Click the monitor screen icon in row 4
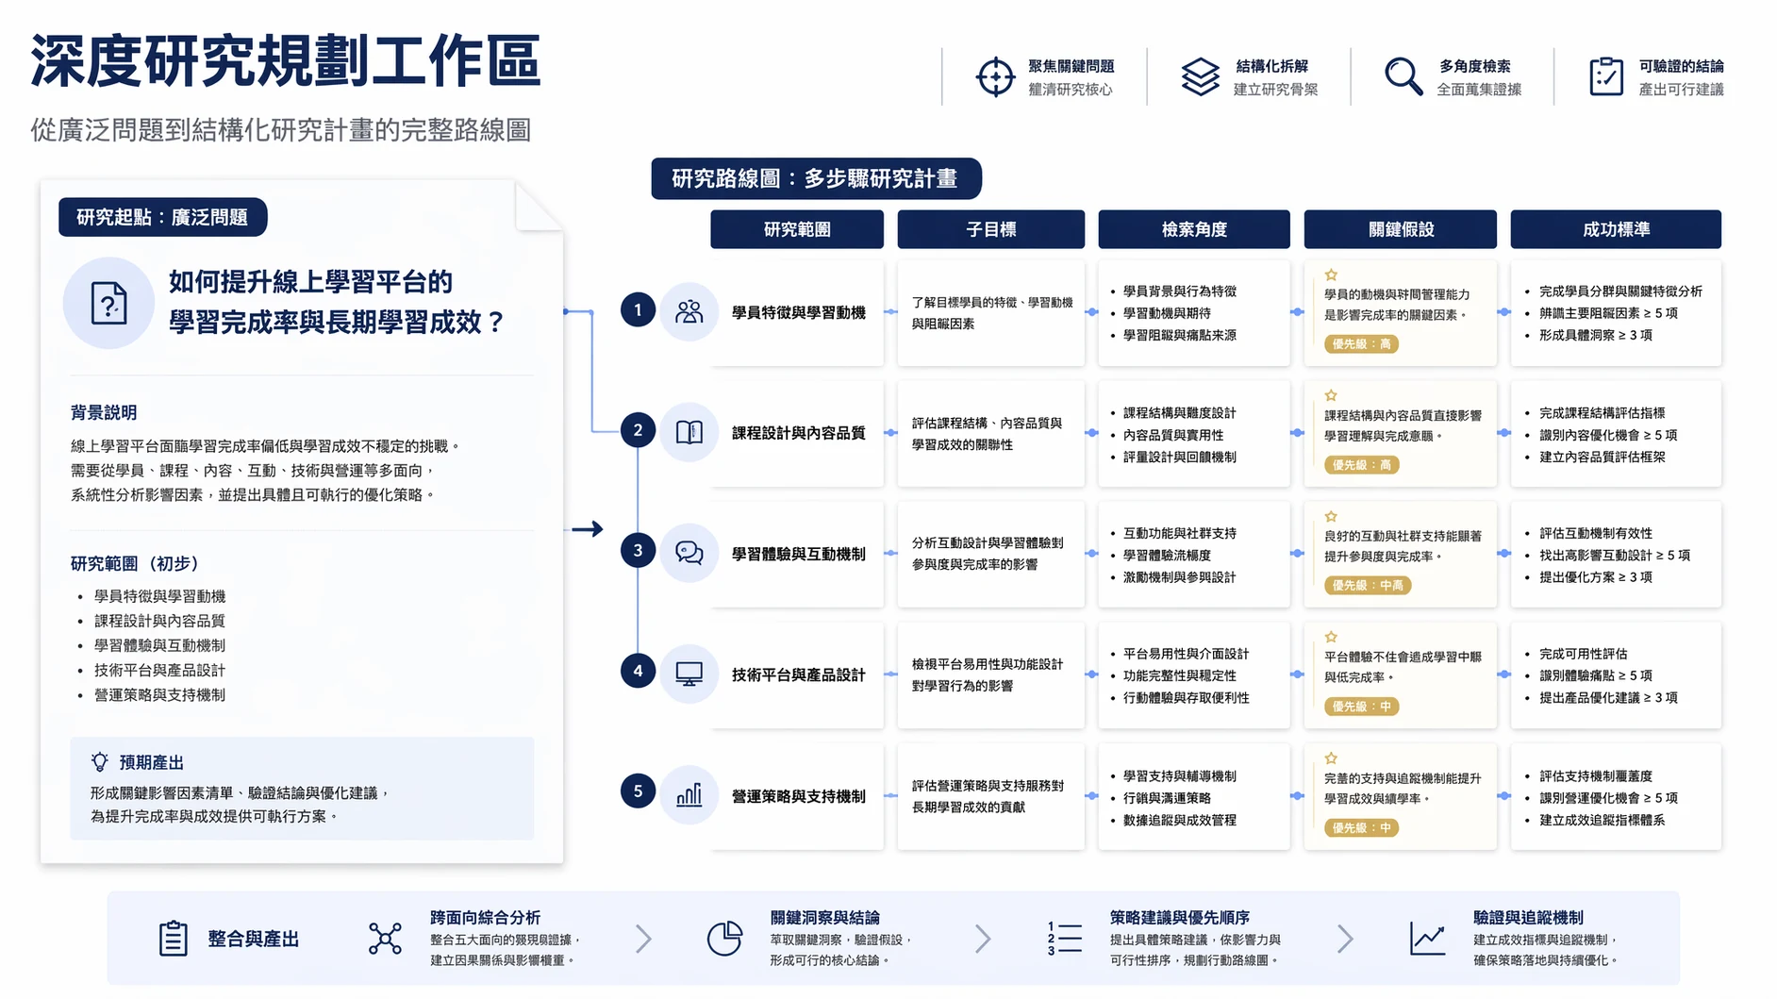This screenshot has width=1777, height=999. (x=689, y=674)
